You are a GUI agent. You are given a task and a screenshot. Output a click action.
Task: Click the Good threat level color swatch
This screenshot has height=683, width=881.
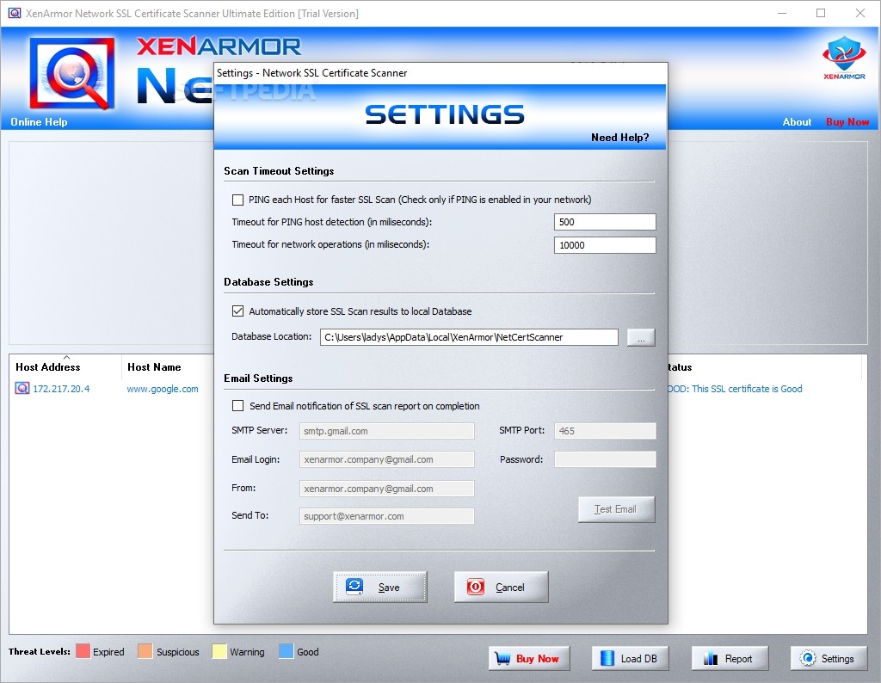pos(286,651)
